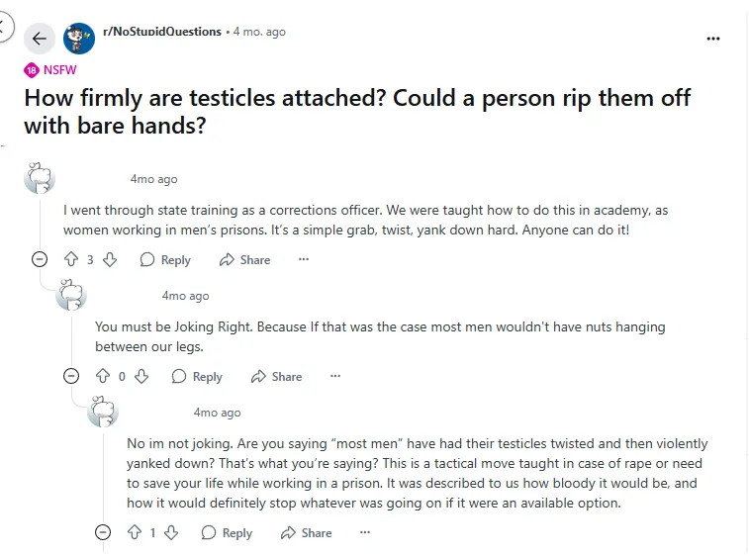The height and width of the screenshot is (555, 749).
Task: Open the post's three-dot options menu
Action: 713,39
